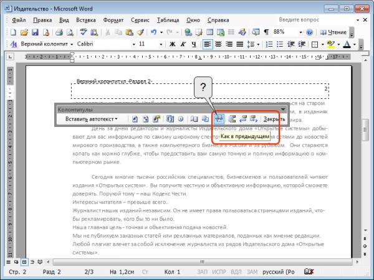The width and height of the screenshot is (374, 280).
Task: Click the Save floppy disk icon
Action: point(35,32)
